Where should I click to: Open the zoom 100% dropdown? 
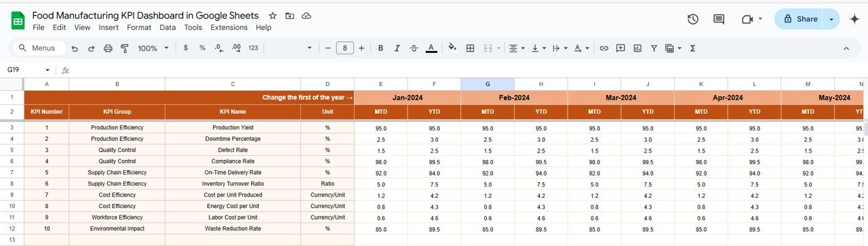(153, 48)
